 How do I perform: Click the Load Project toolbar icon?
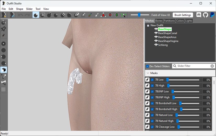(12, 15)
